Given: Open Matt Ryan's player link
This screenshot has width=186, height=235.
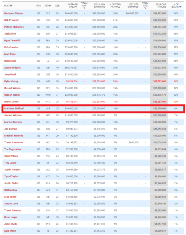Looking at the screenshot, I should pos(10,54).
